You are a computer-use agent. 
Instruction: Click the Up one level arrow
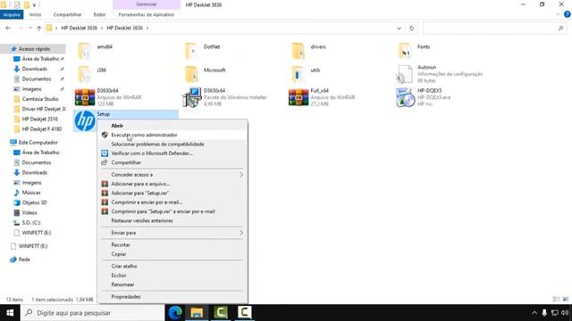(39, 28)
